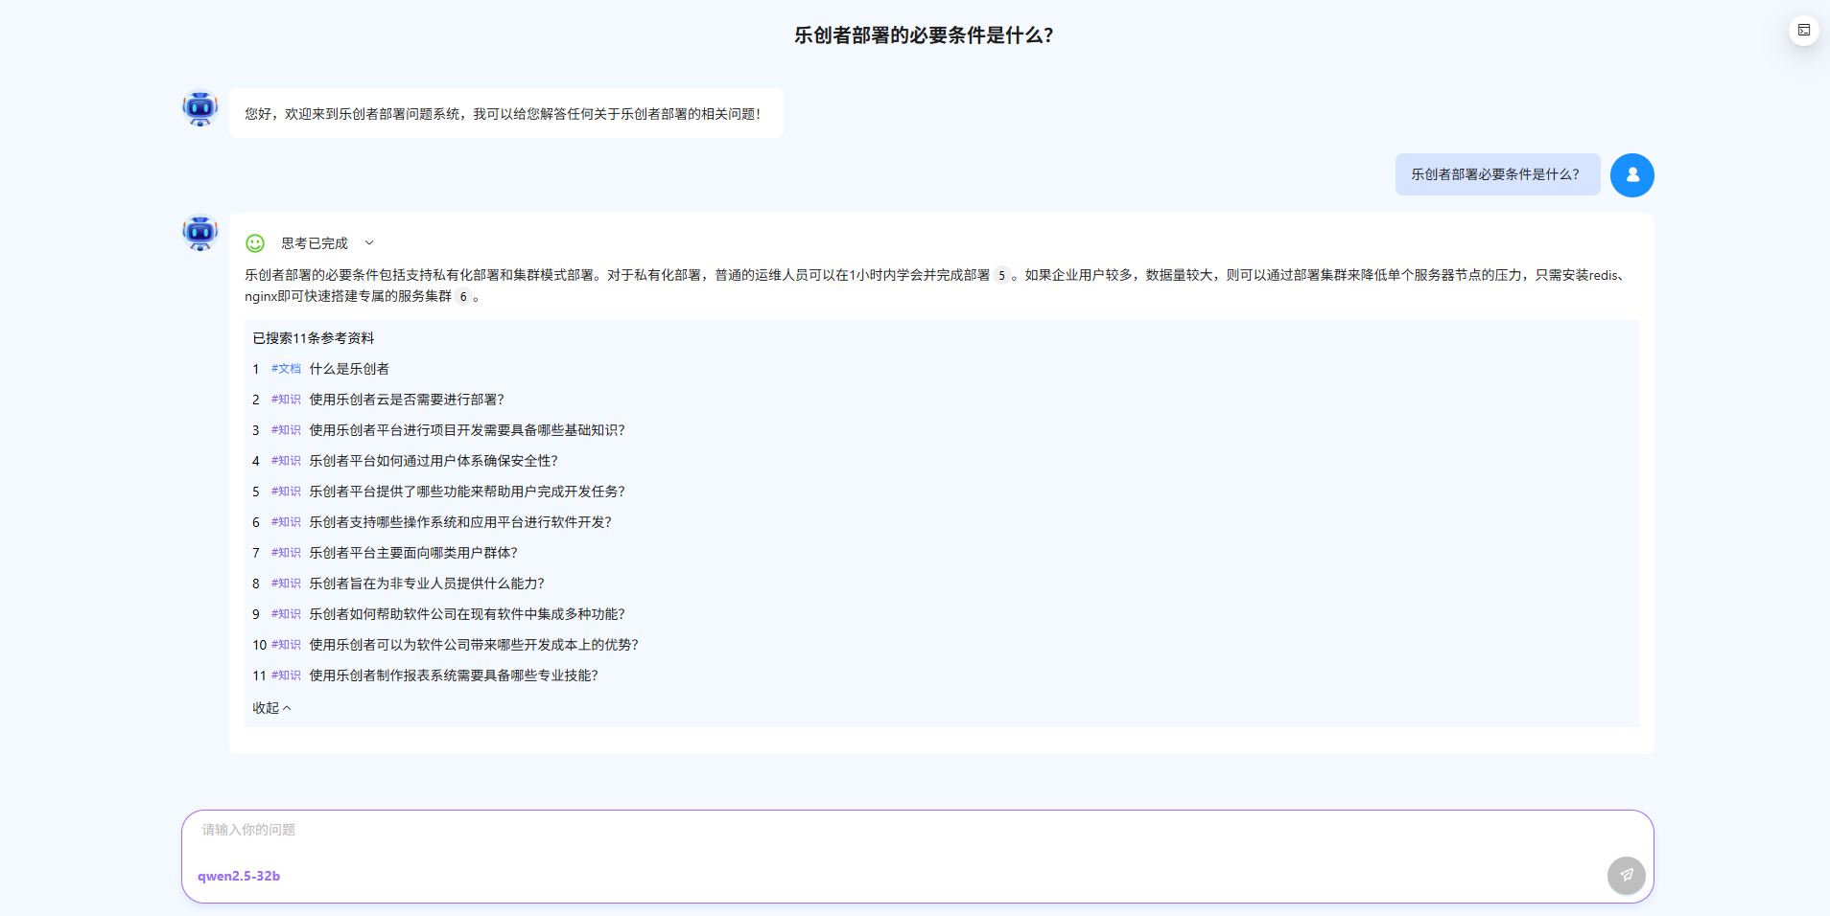Screen dimensions: 1830x916
Task: Open reference 使用乐创者制作报表系统需要具备哪些专业技能?
Action: [x=453, y=676]
